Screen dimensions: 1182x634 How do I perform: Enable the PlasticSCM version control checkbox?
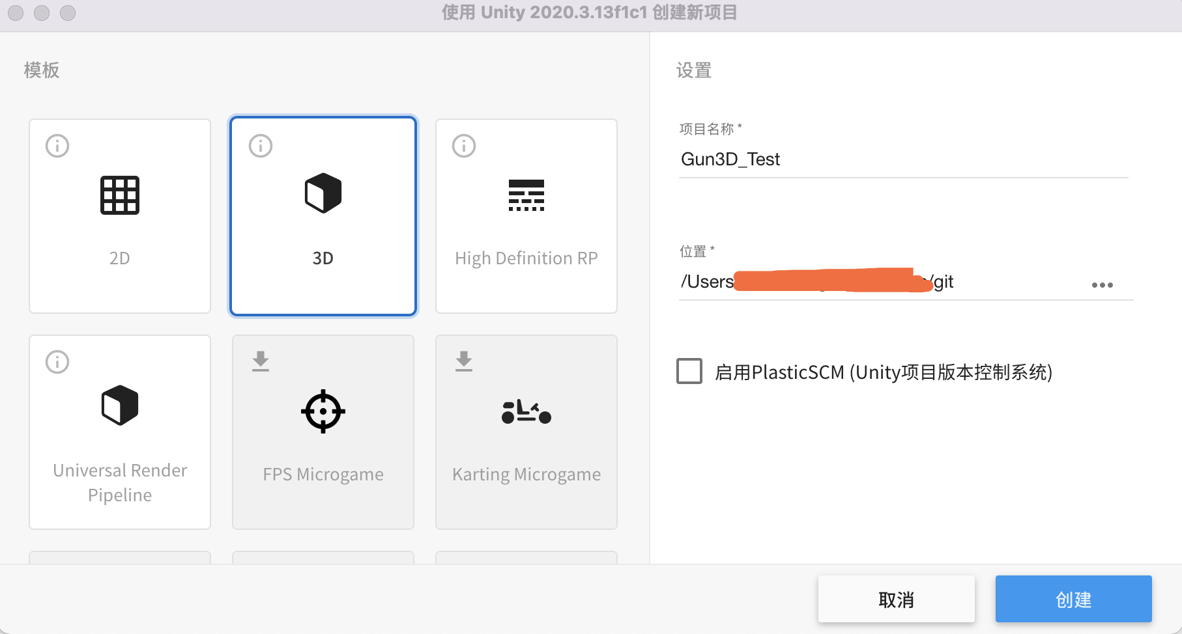689,371
